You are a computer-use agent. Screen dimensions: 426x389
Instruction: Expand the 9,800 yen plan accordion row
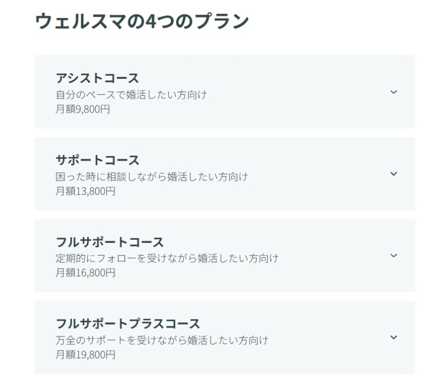(225, 92)
